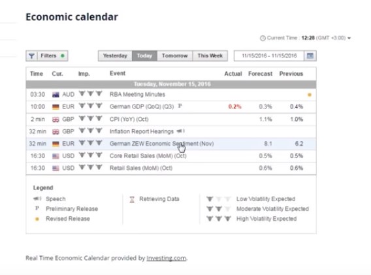Click the German flag on ZEW Sentiment row
Screen dimensions: 371x275
(x=56, y=144)
